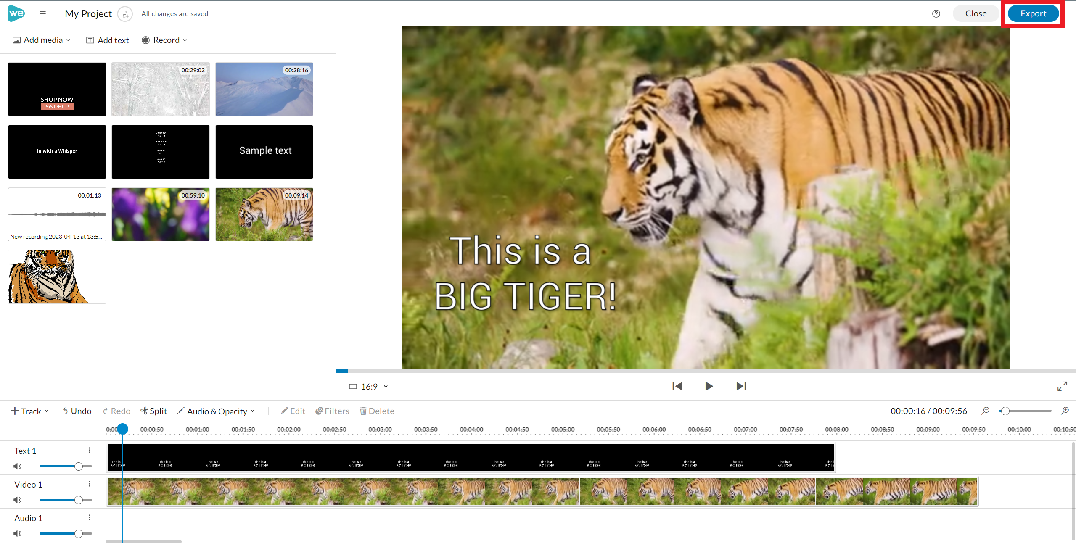This screenshot has width=1076, height=543.
Task: Open the Record menu
Action: pyautogui.click(x=164, y=40)
